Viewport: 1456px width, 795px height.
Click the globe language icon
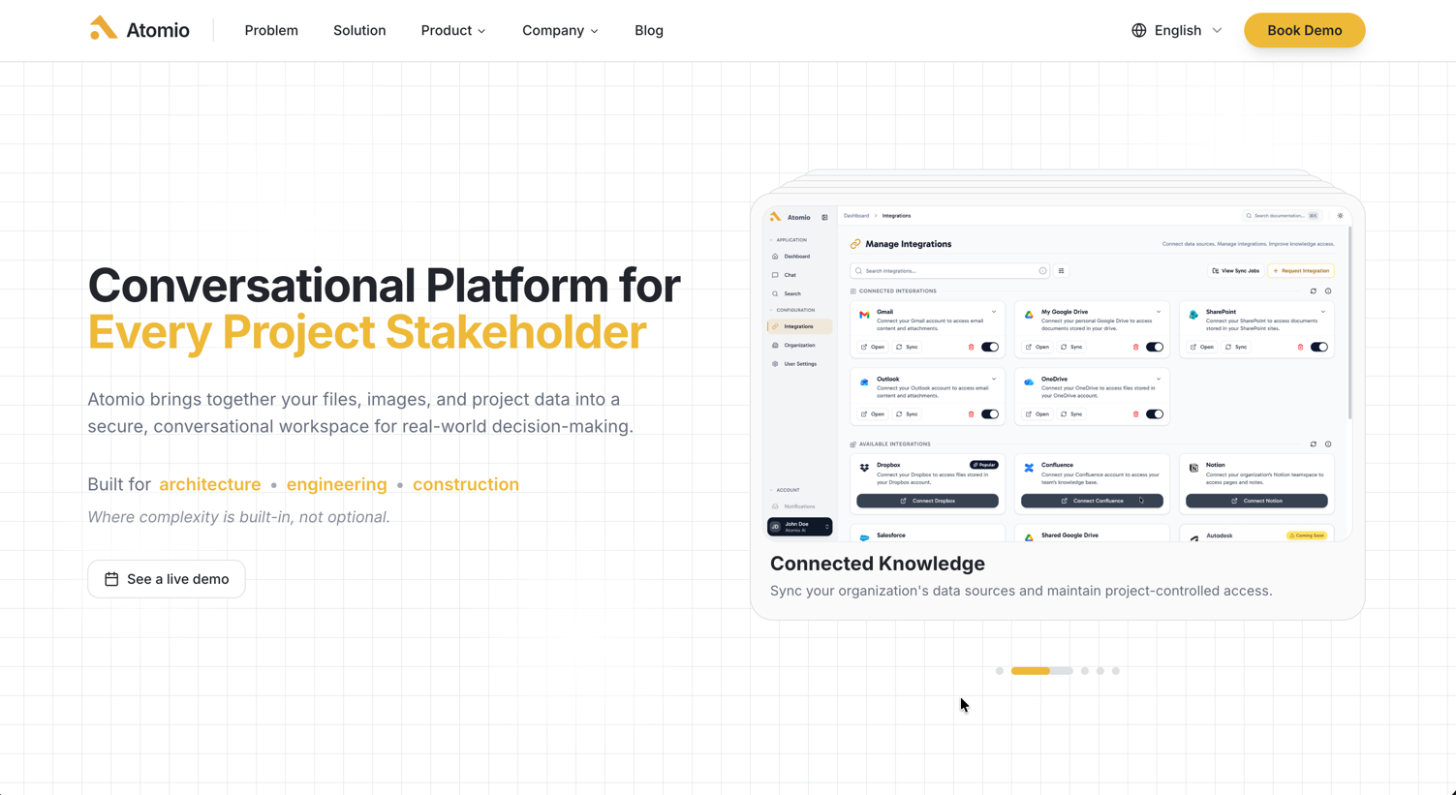coord(1139,30)
